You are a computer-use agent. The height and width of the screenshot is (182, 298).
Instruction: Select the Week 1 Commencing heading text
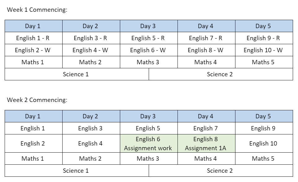pos(37,10)
